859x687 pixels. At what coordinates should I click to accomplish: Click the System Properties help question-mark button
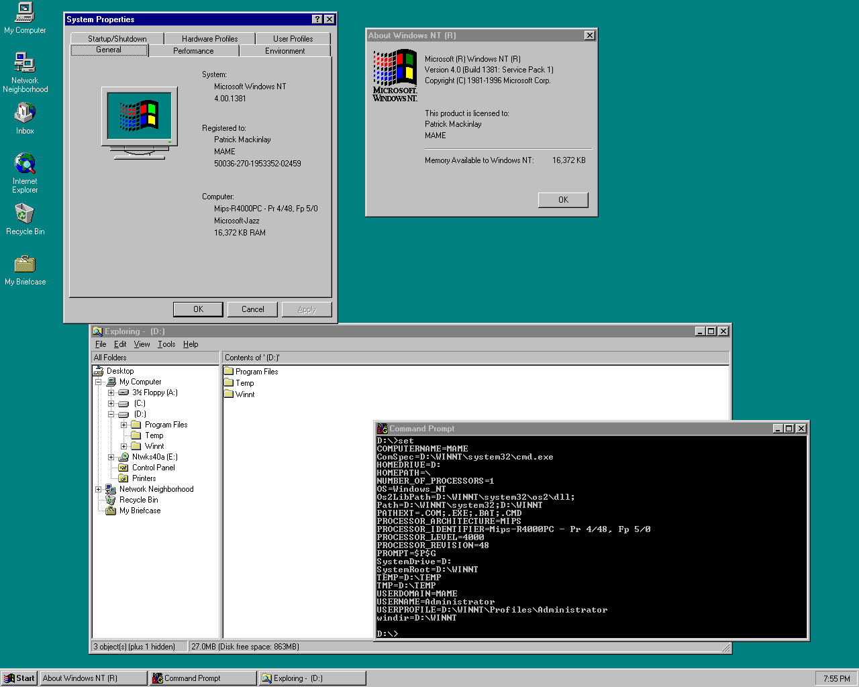317,19
